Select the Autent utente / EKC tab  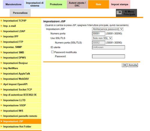77,4
